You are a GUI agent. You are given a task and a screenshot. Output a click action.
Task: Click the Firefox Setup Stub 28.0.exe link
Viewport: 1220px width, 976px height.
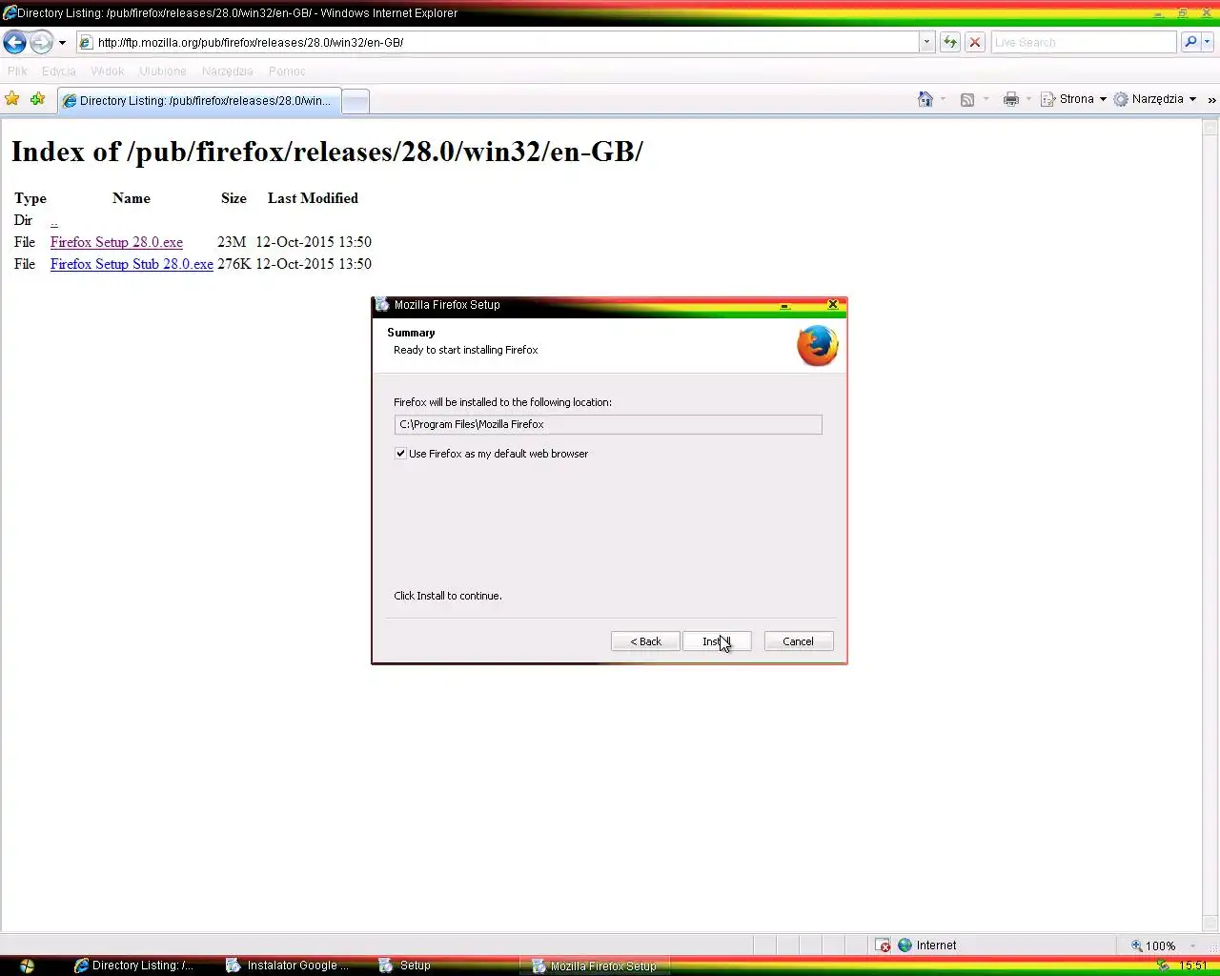point(132,264)
